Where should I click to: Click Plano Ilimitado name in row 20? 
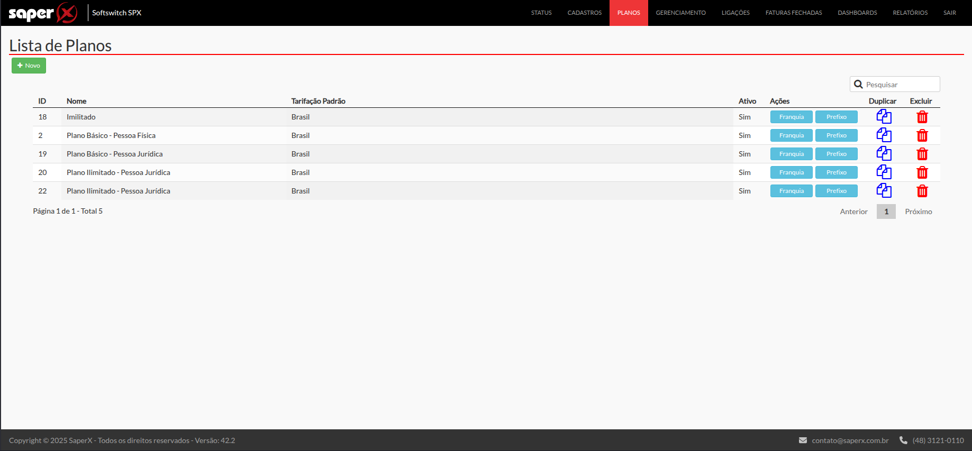pyautogui.click(x=119, y=172)
